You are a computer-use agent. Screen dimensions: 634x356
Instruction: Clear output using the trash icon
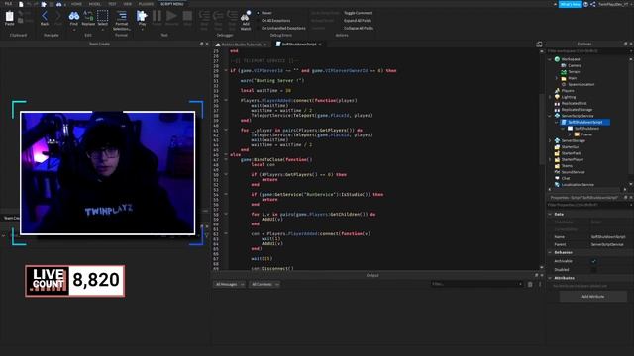530,284
